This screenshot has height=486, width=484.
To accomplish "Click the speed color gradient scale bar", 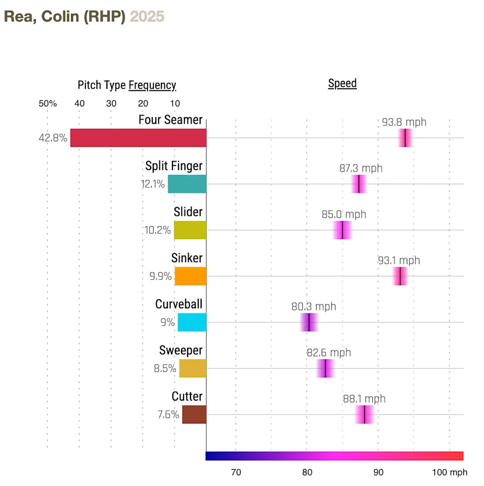I will (x=334, y=456).
